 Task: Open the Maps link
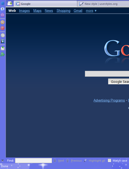[37, 11]
